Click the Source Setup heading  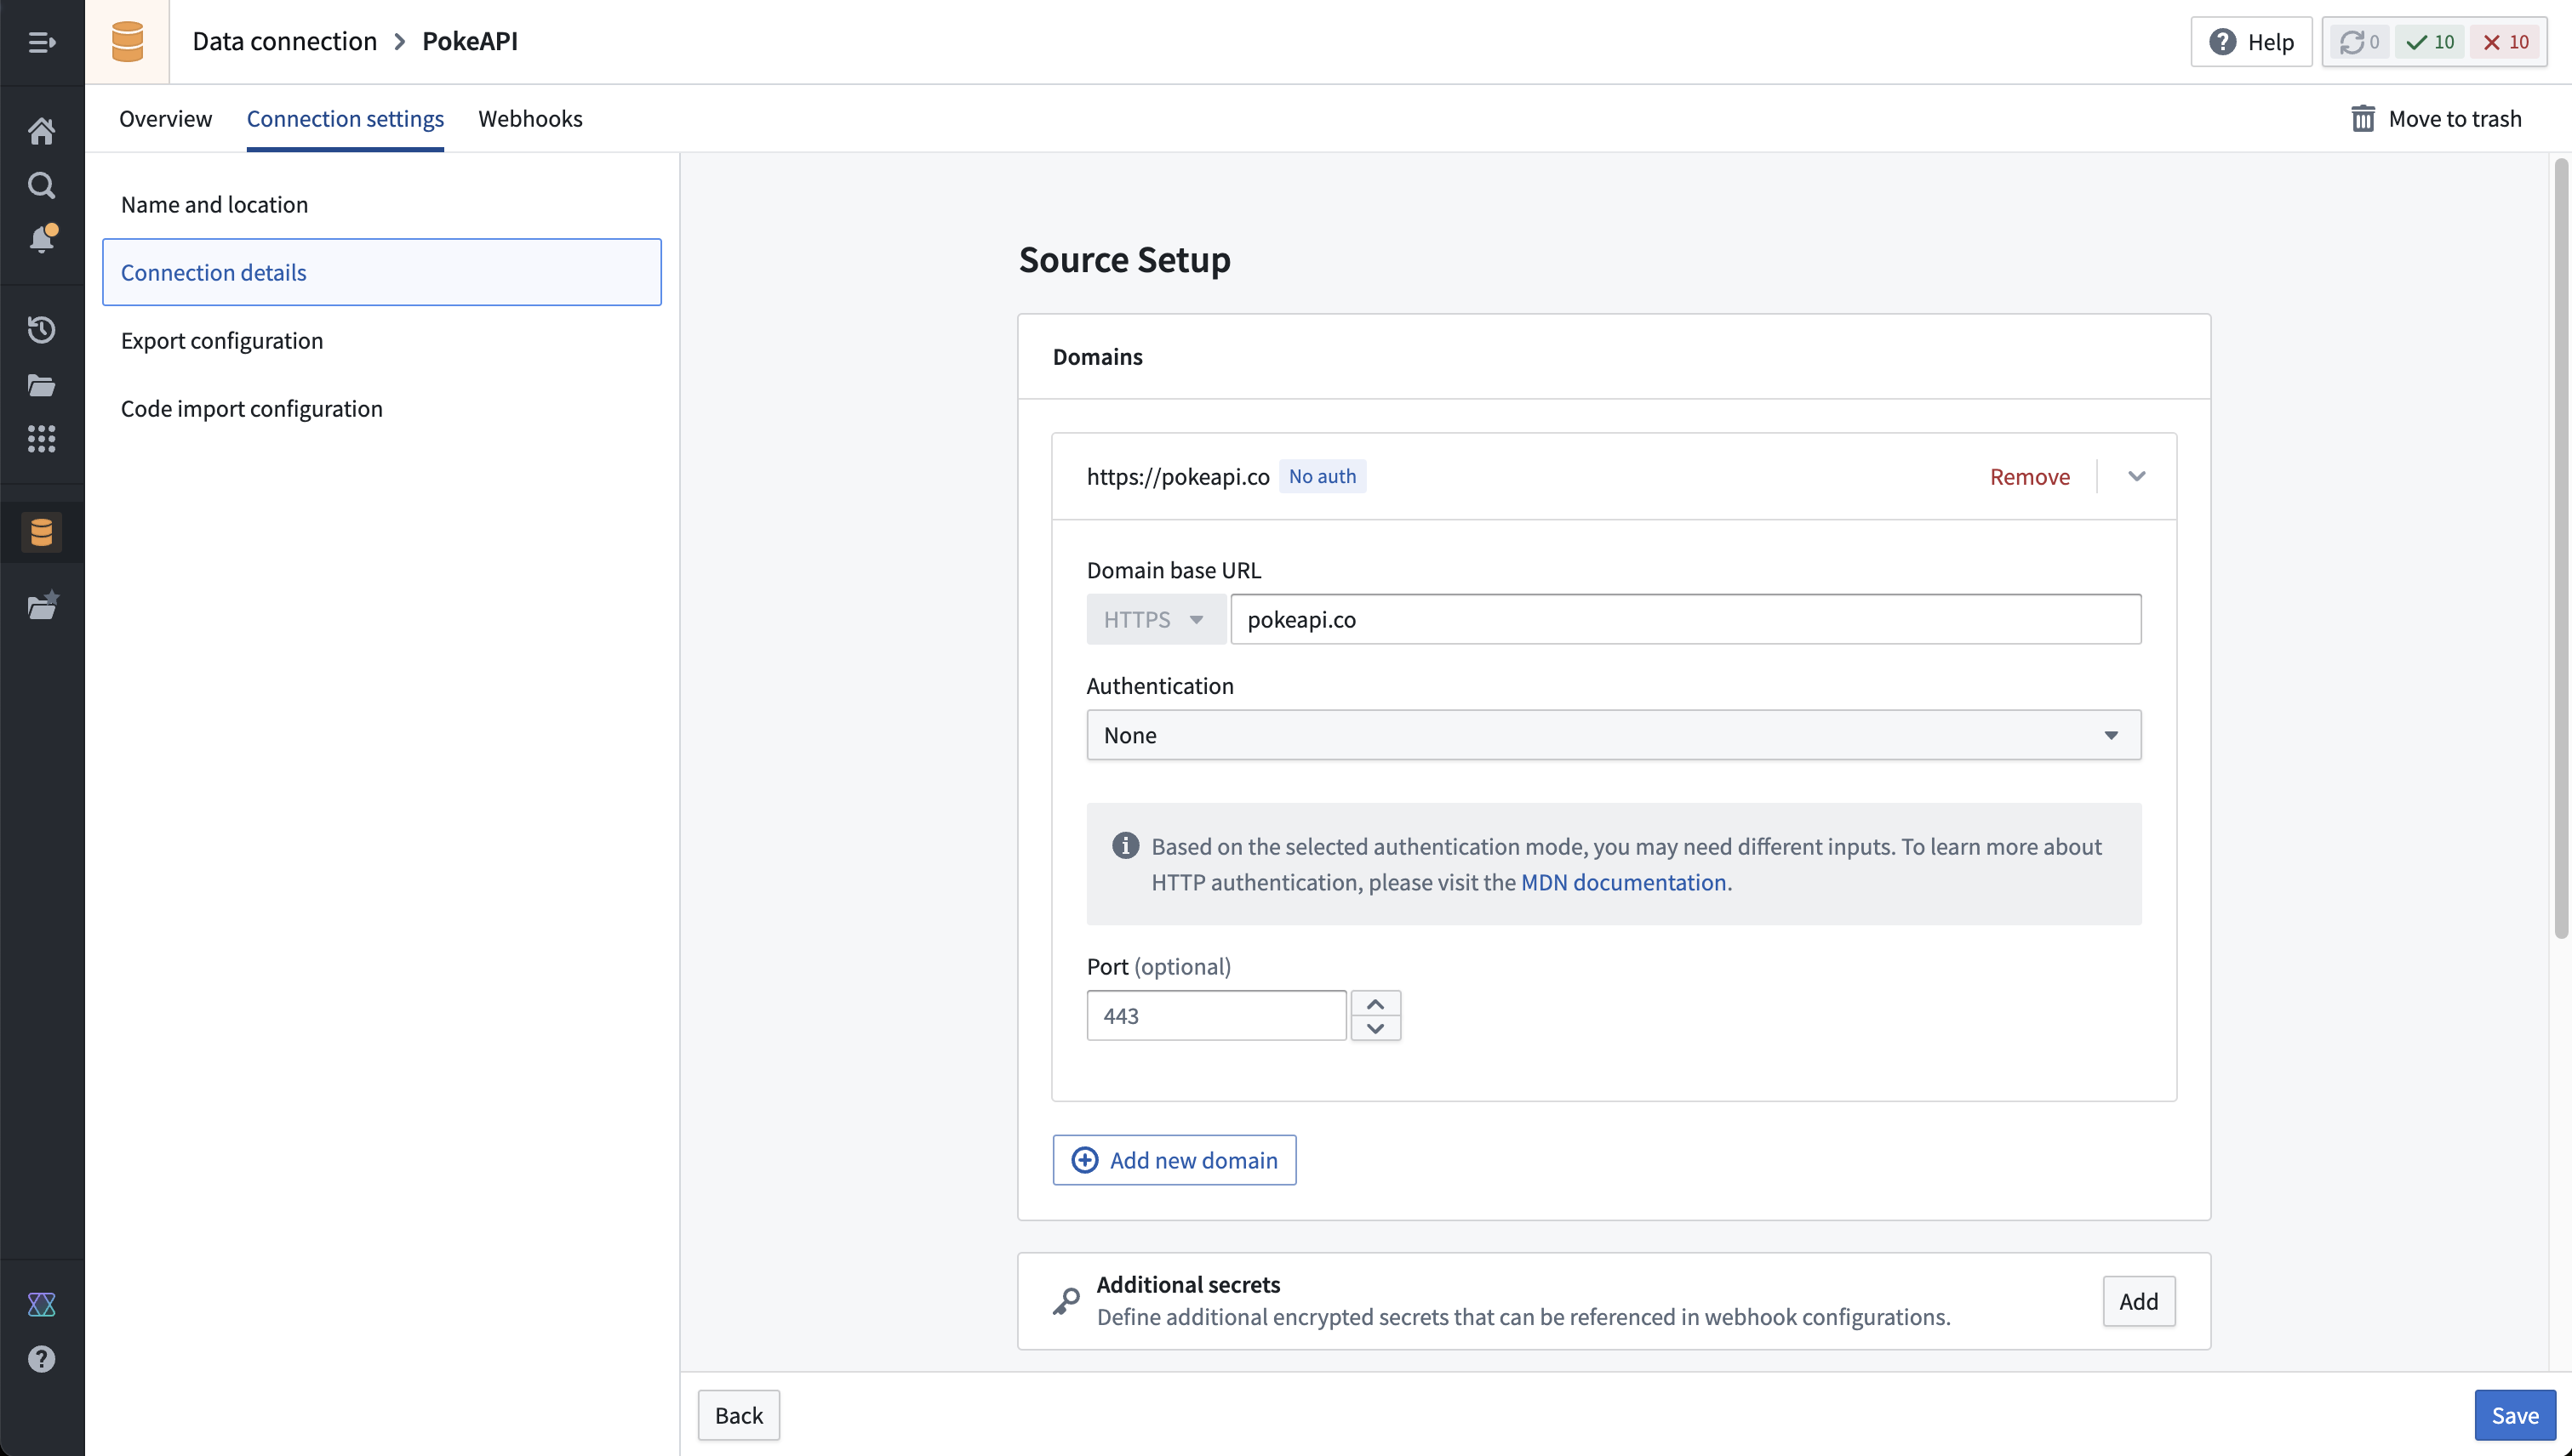(1124, 260)
